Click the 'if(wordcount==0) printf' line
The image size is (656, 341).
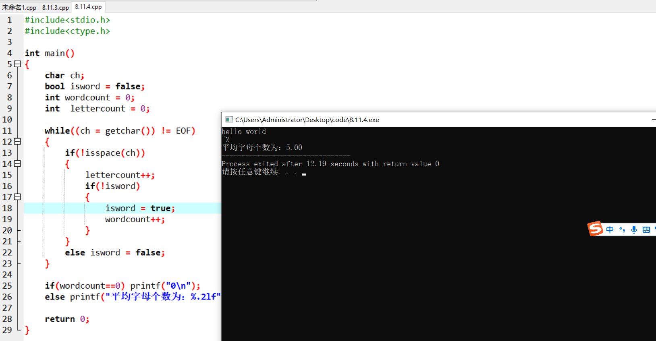(122, 285)
